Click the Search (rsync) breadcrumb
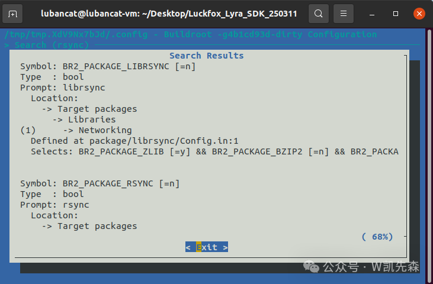The image size is (433, 284). [47, 45]
